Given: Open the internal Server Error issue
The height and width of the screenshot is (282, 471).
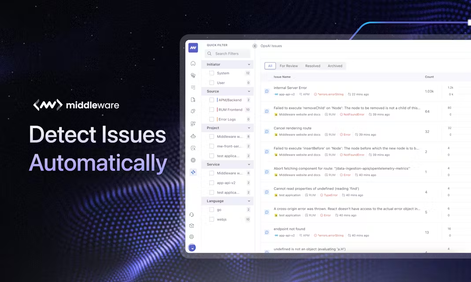Looking at the screenshot, I should pyautogui.click(x=290, y=88).
